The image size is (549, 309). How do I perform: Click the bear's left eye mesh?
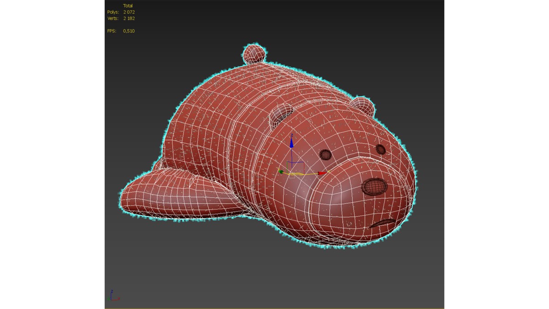click(x=325, y=155)
